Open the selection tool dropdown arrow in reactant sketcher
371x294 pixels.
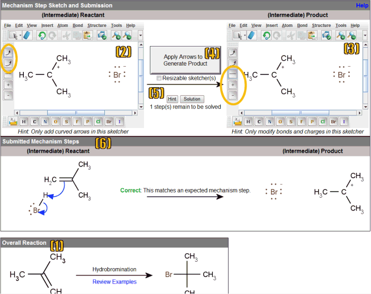click(20, 35)
